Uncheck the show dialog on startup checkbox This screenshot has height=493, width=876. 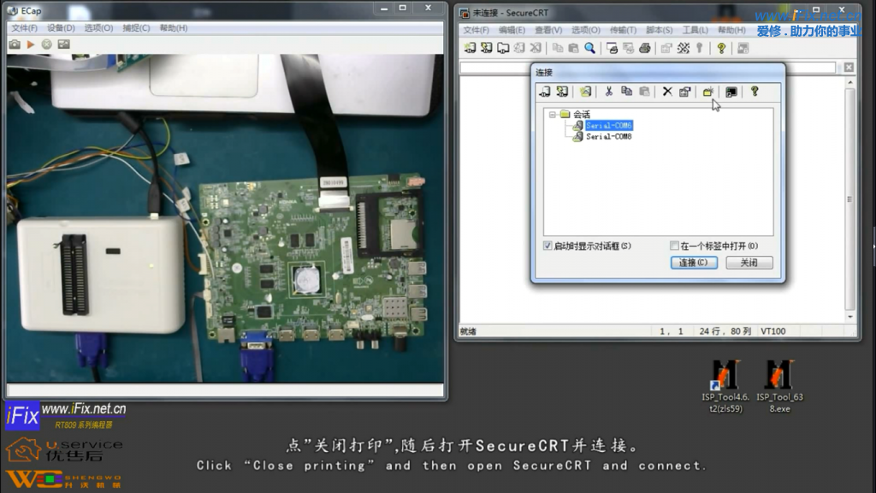point(548,246)
